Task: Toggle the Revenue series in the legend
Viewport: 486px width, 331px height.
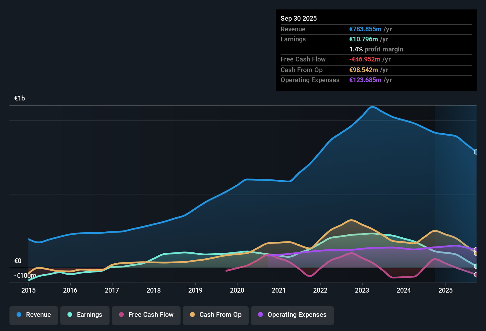Action: click(33, 315)
